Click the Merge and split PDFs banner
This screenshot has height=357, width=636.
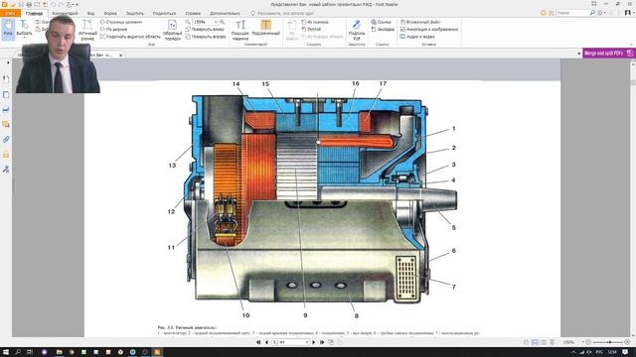[x=609, y=53]
